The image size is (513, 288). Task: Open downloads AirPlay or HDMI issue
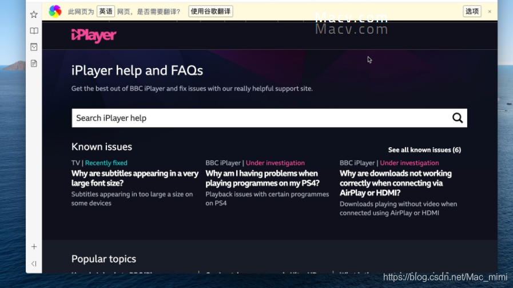[x=396, y=183]
